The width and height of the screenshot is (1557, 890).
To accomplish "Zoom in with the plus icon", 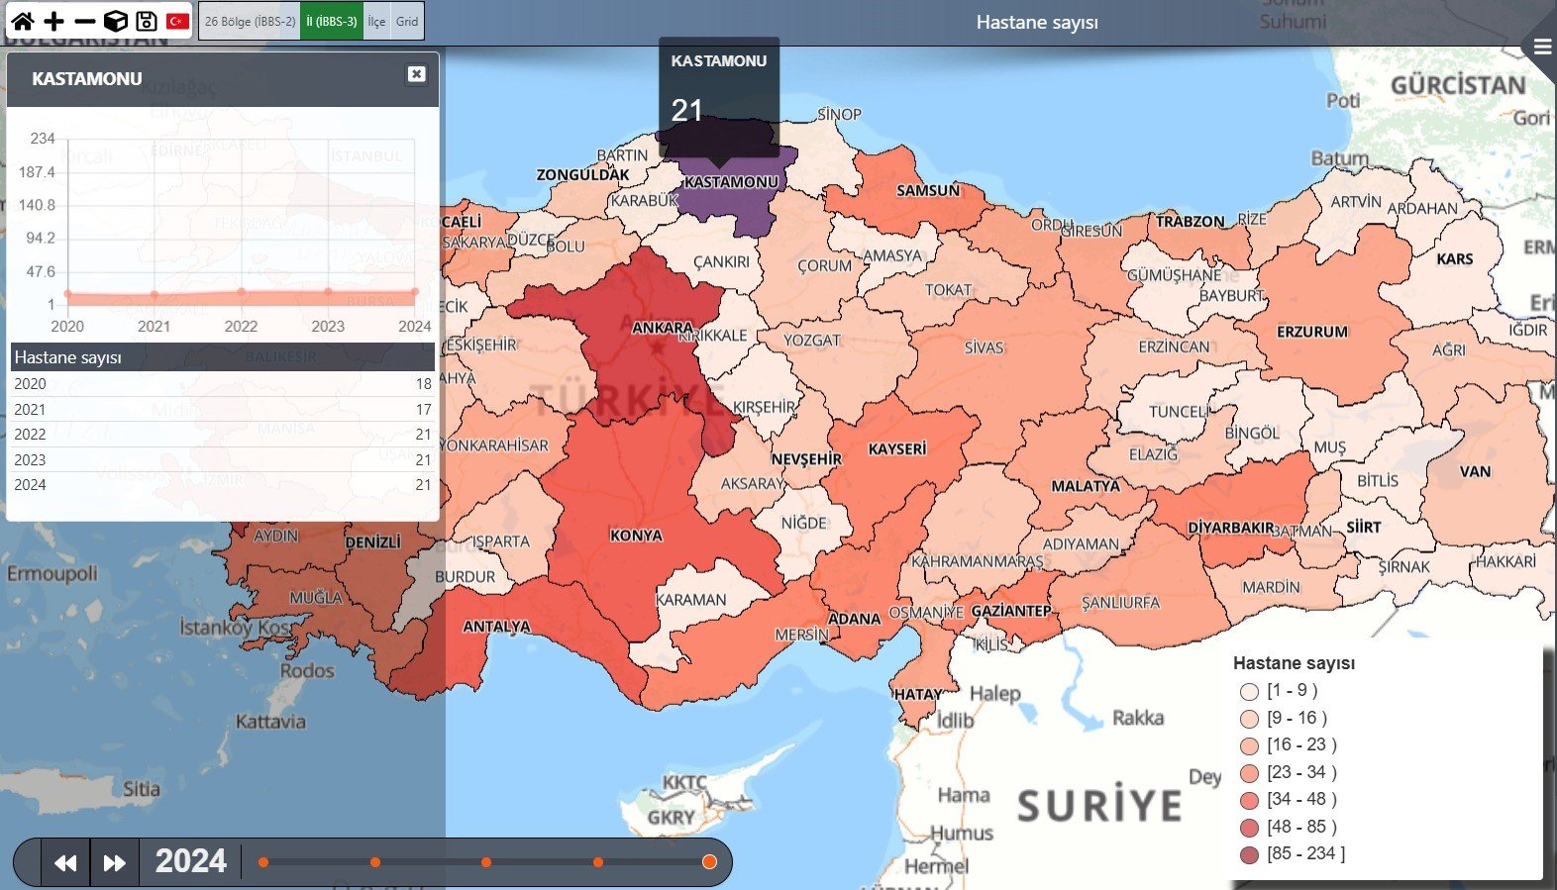I will (x=53, y=21).
